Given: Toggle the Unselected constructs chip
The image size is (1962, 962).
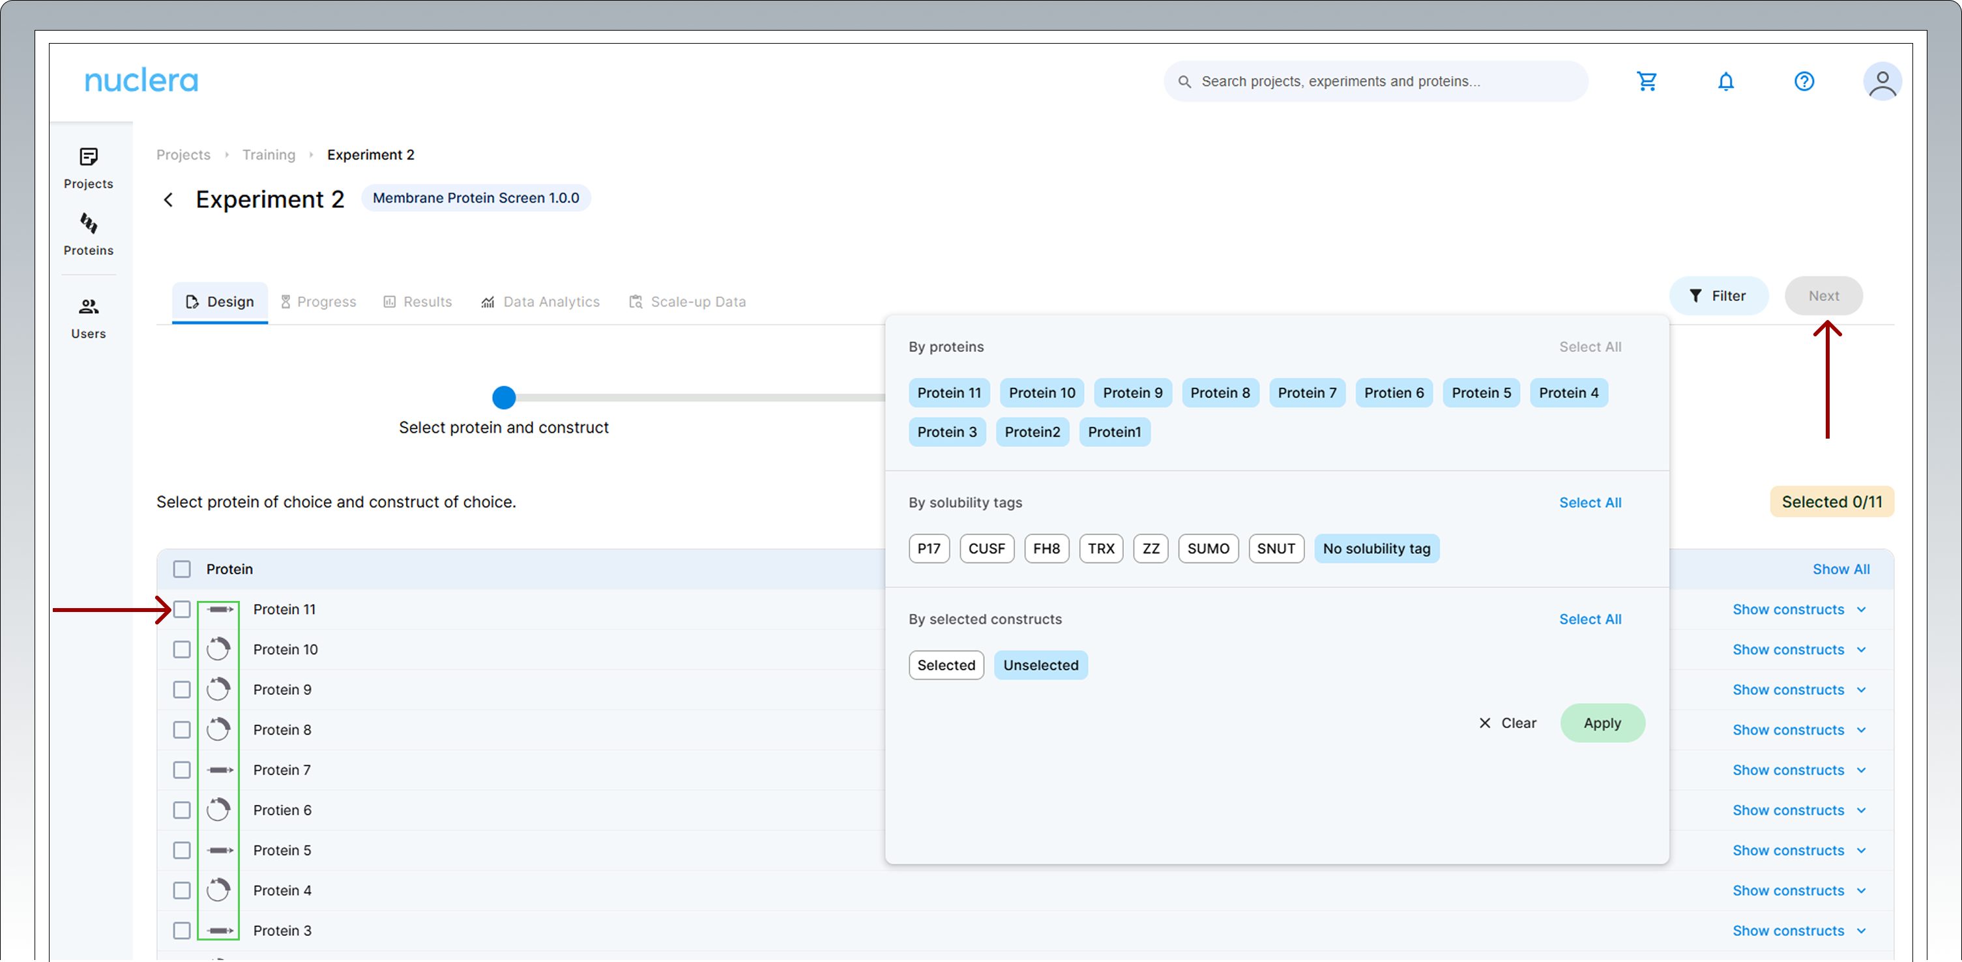Looking at the screenshot, I should click(1040, 665).
